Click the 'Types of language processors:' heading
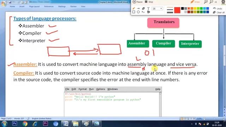 pyautogui.click(x=45, y=18)
